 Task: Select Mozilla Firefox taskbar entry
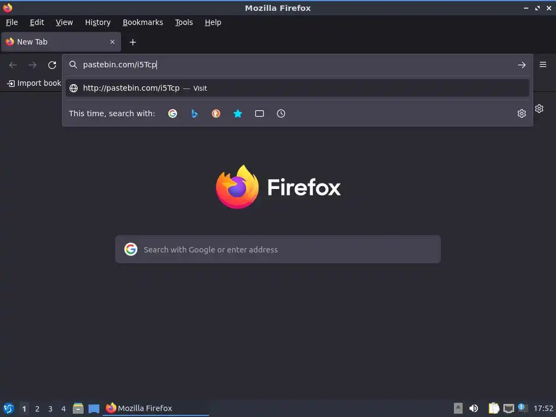[156, 408]
